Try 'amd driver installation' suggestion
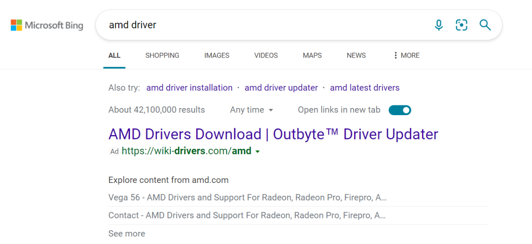This screenshot has width=532, height=244. pyautogui.click(x=189, y=88)
